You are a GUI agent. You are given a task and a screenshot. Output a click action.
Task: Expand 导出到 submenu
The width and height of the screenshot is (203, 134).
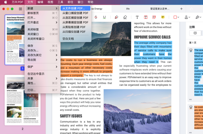[42, 60]
